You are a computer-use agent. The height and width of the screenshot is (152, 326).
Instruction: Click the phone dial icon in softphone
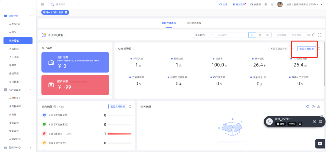(x=269, y=122)
